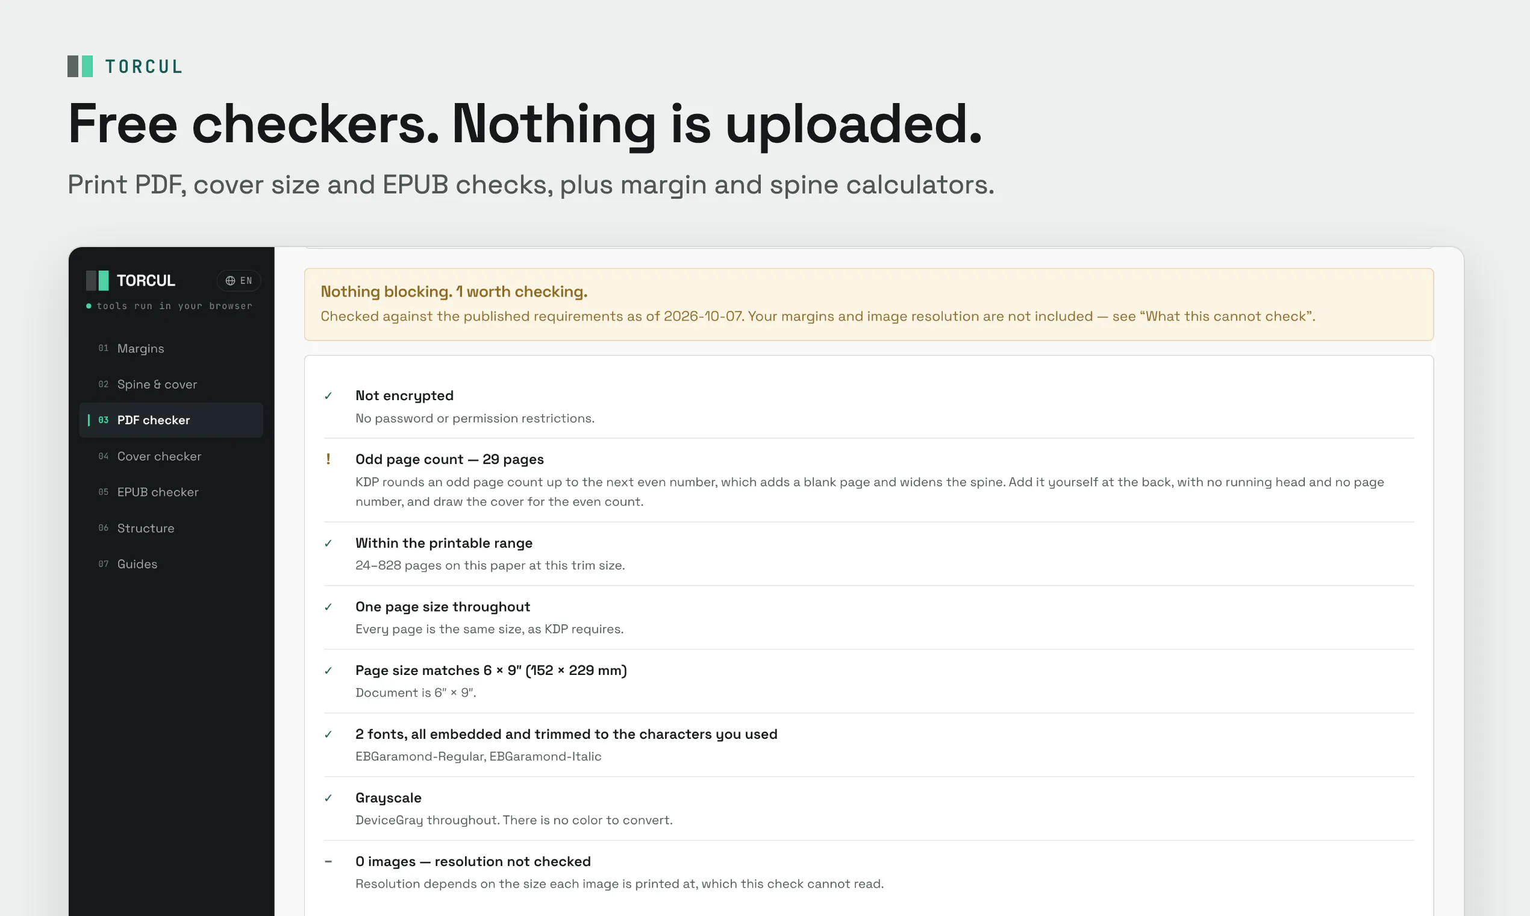The width and height of the screenshot is (1530, 916).
Task: Click 'Odd page count — 29 pages' text
Action: pos(449,459)
